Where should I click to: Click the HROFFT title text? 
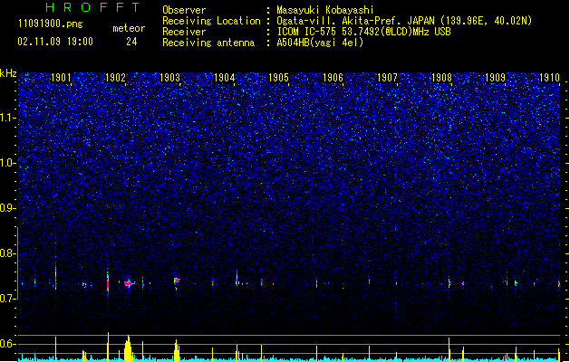click(92, 7)
